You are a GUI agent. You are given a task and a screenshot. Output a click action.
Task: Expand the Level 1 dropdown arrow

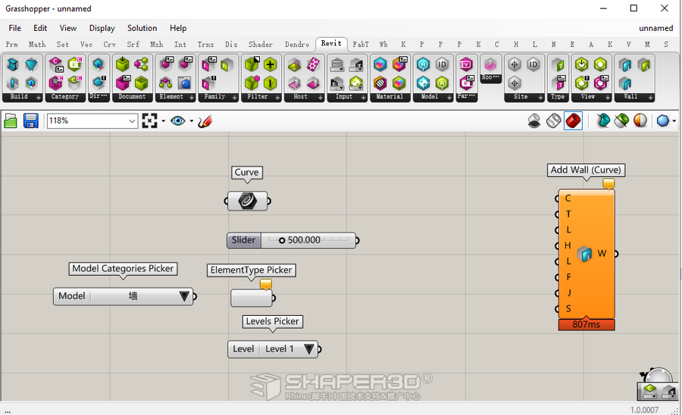coord(309,349)
